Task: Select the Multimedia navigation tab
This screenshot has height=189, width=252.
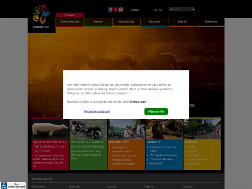Action: 211,22
